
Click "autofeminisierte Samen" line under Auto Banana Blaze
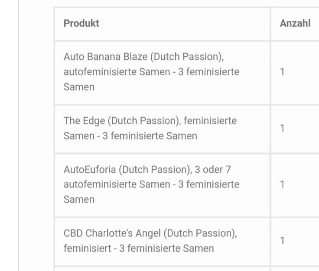pos(117,72)
